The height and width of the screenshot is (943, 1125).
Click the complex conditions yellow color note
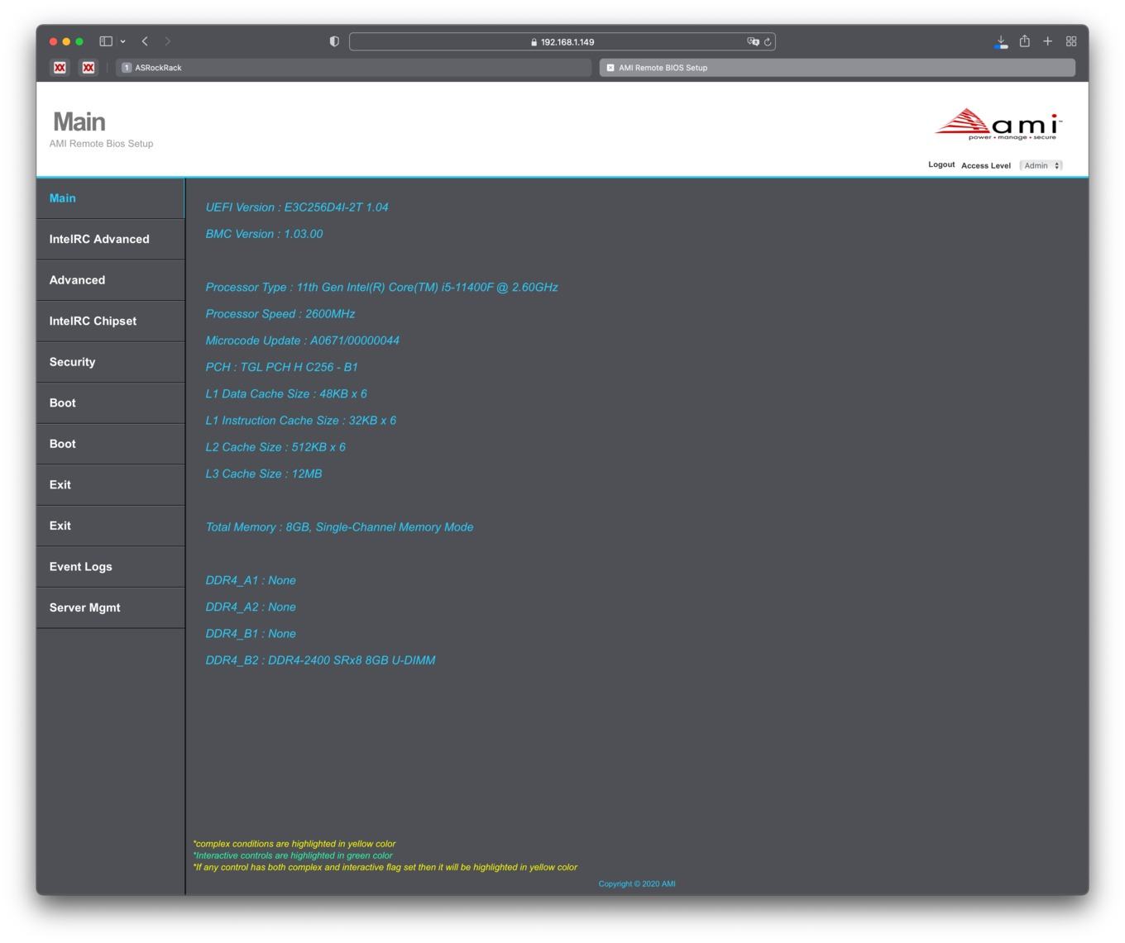[294, 844]
